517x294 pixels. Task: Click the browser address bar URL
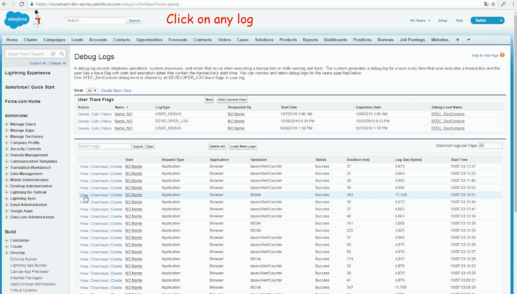(108, 4)
